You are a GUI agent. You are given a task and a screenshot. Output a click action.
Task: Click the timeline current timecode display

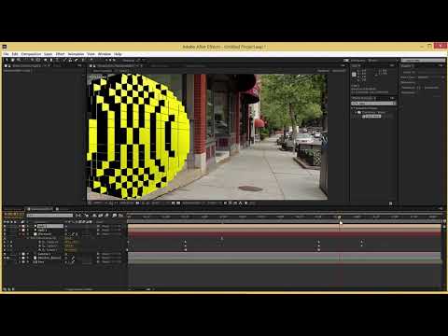tap(13, 215)
